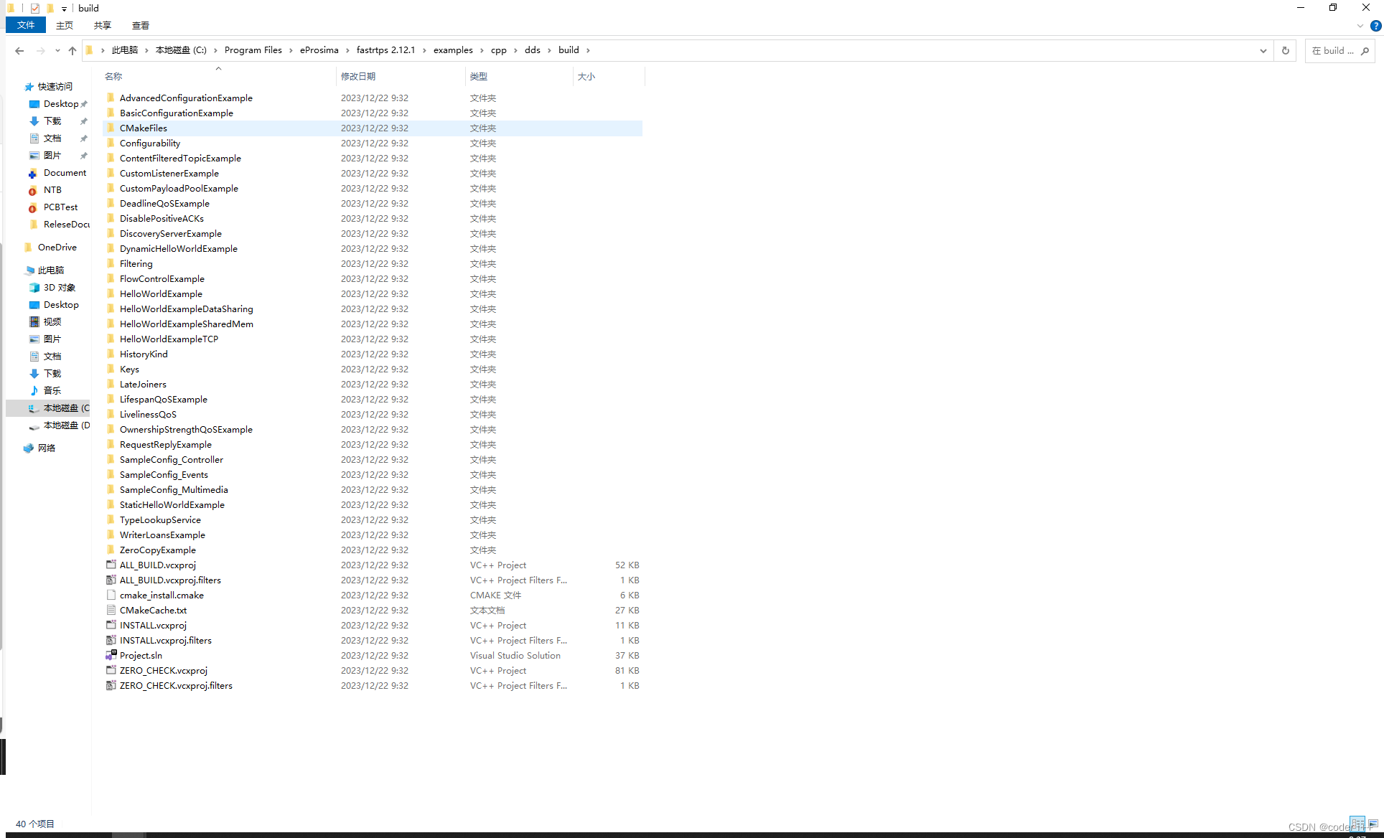Click the Back navigation arrow

19,50
